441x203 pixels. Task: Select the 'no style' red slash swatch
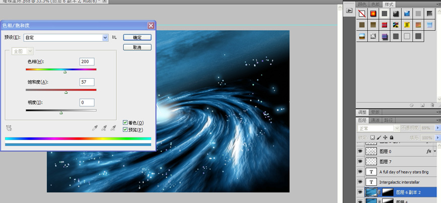coord(362,13)
